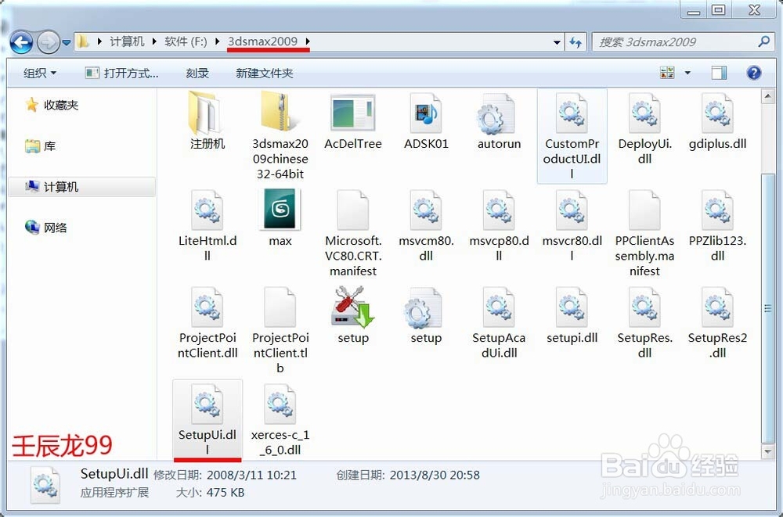This screenshot has height=517, width=783.
Task: Go back with the blue back arrow
Action: [x=21, y=42]
